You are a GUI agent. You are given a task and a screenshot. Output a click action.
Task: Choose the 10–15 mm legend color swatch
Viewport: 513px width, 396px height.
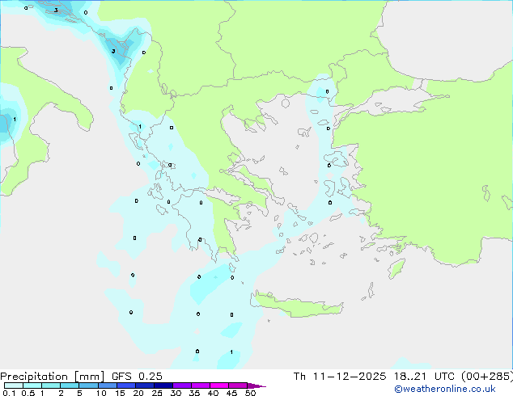click(107, 385)
